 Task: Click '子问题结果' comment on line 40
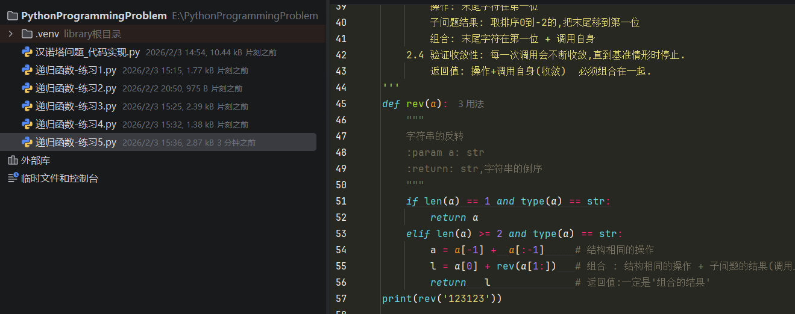[535, 23]
